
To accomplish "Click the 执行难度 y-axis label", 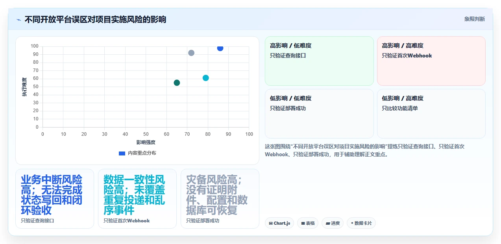I will [x=24, y=87].
